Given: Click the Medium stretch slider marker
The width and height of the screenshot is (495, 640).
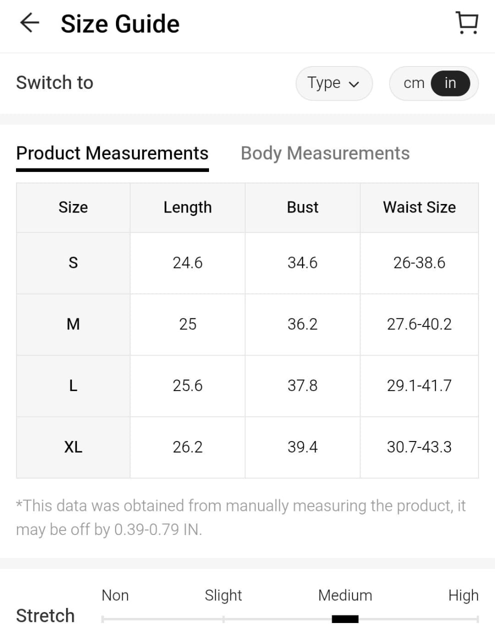Looking at the screenshot, I should [345, 619].
